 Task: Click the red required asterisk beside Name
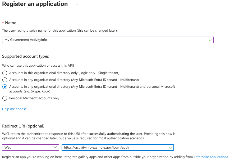click(3, 23)
